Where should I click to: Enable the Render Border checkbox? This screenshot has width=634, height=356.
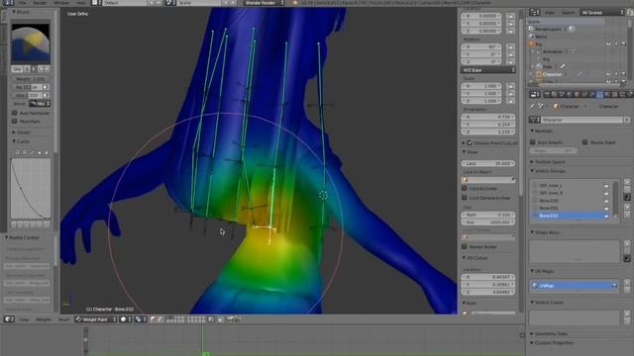coord(465,246)
